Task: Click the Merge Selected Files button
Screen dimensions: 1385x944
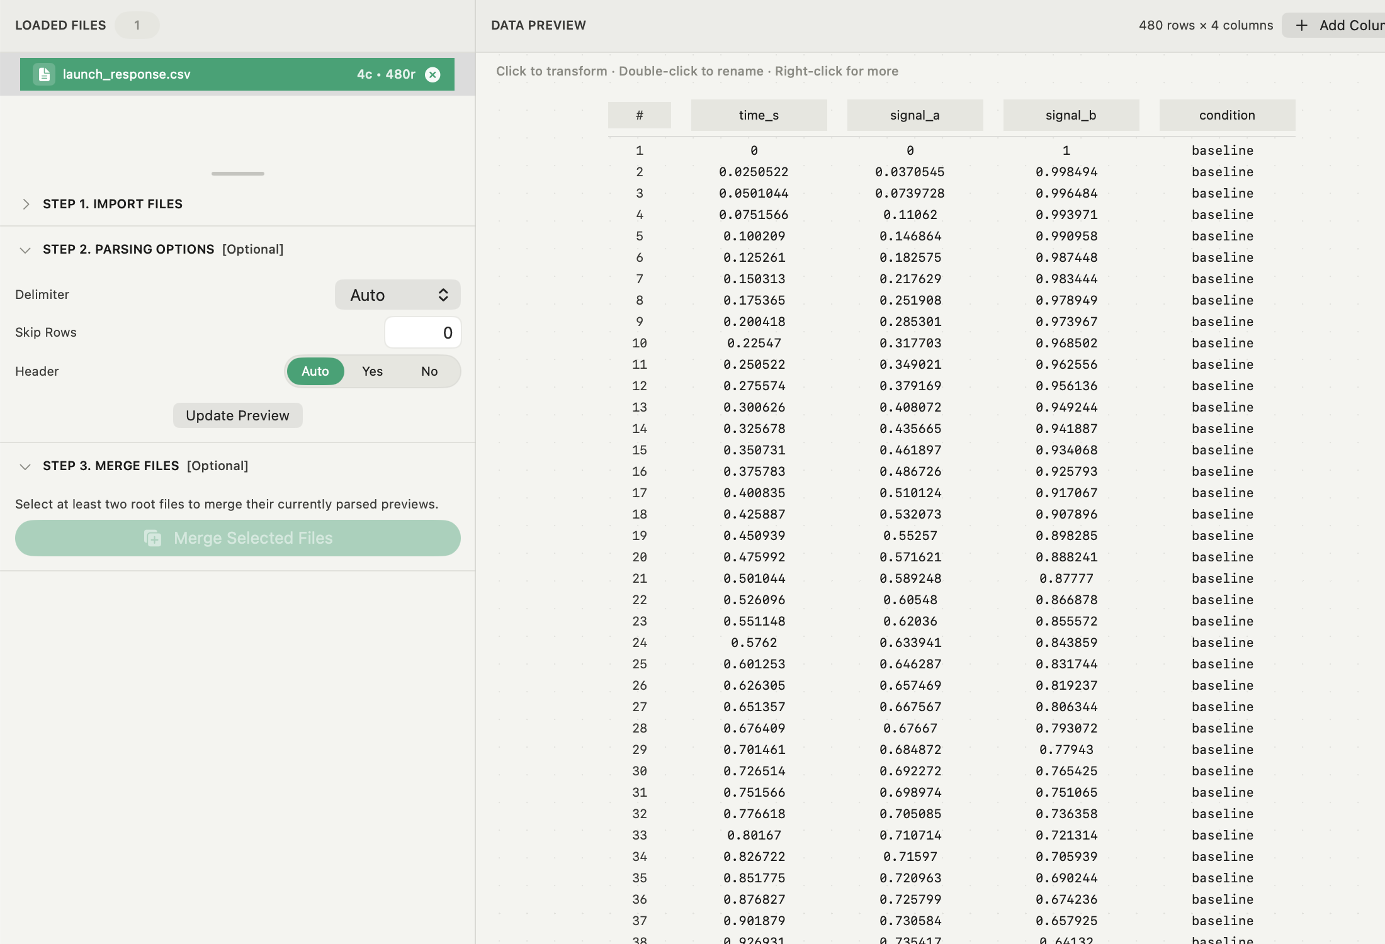Action: [x=238, y=538]
